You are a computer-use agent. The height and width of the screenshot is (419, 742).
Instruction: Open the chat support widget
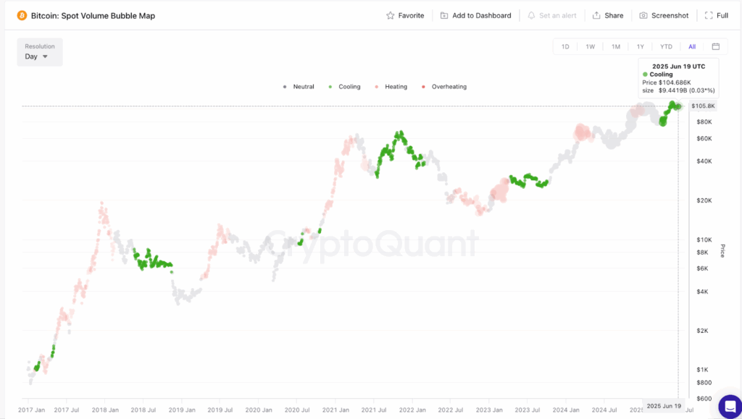(730, 406)
